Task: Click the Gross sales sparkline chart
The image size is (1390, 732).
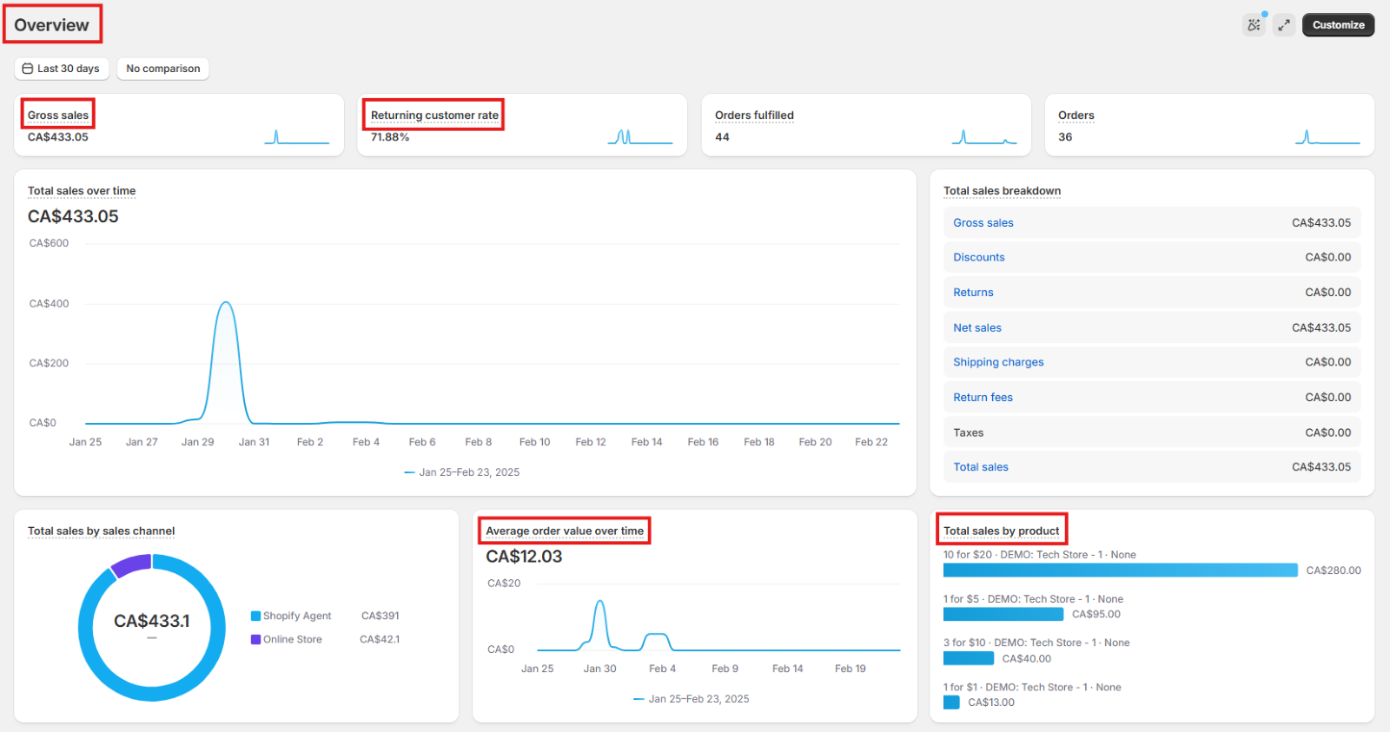Action: (x=296, y=137)
